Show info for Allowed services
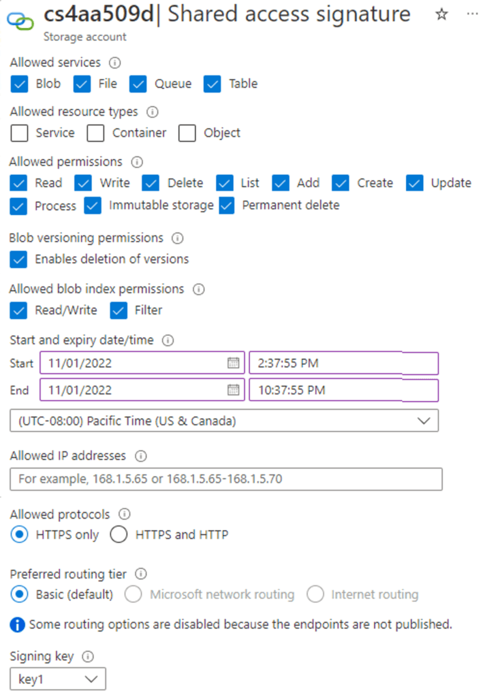The width and height of the screenshot is (485, 697). click(x=115, y=63)
